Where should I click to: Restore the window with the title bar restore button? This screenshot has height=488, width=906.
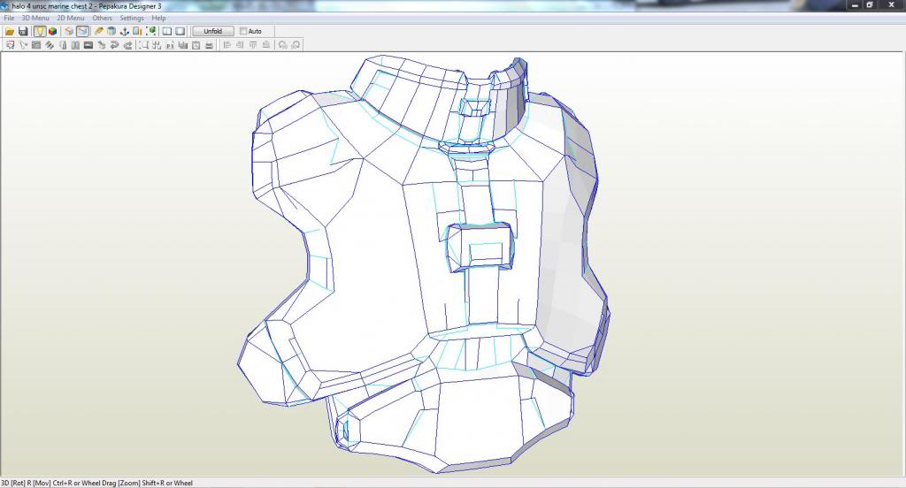pyautogui.click(x=870, y=5)
